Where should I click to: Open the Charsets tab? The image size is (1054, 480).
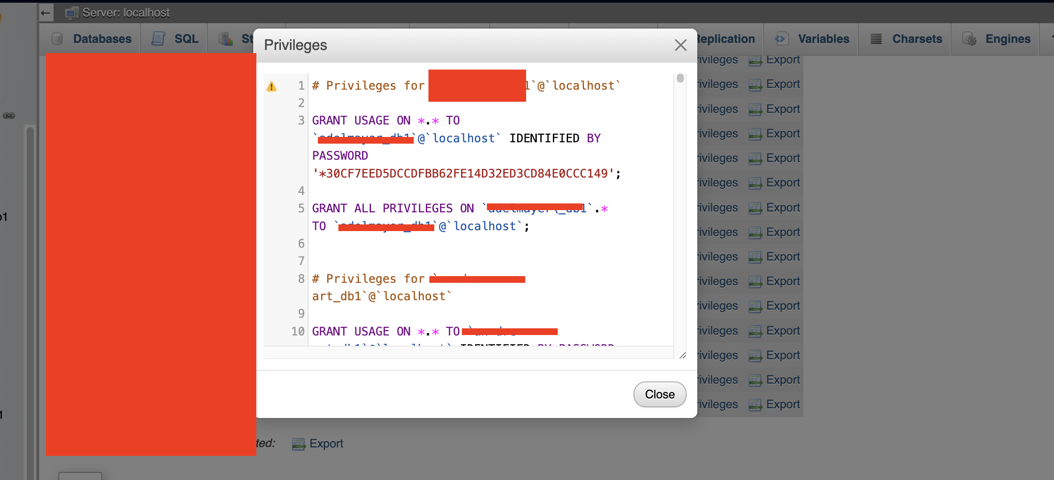tap(917, 39)
